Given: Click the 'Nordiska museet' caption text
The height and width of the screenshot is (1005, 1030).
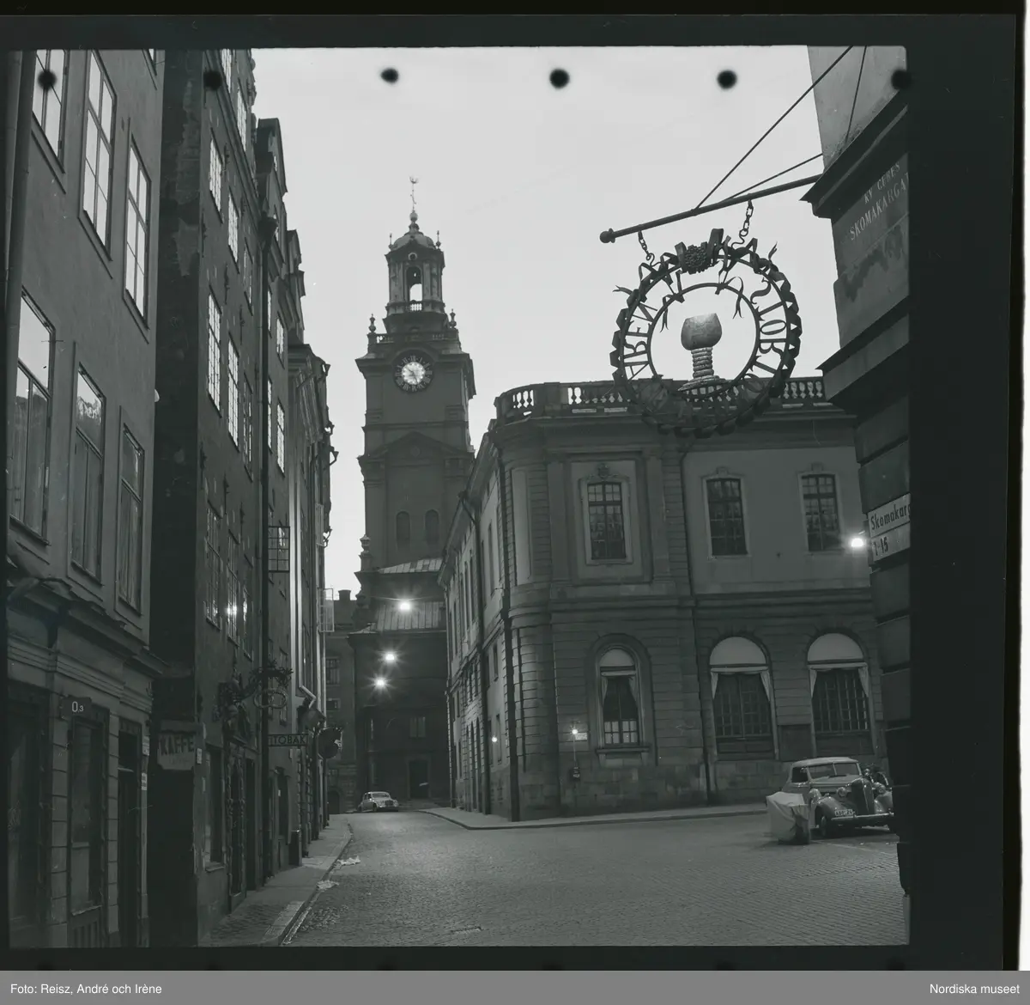Looking at the screenshot, I should (972, 986).
